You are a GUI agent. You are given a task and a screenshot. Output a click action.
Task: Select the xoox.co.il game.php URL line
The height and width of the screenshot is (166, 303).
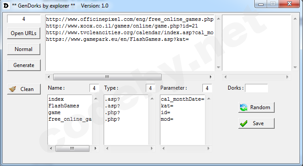tap(122, 26)
